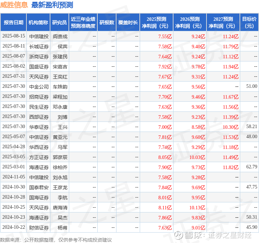
Task: Click analyst name 王奕红
Action: 60,77
